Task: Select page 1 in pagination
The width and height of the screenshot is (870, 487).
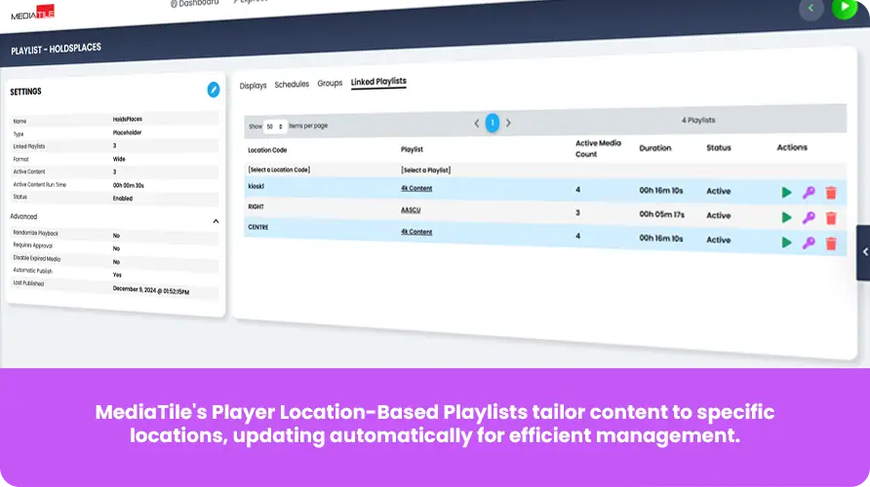Action: tap(493, 123)
